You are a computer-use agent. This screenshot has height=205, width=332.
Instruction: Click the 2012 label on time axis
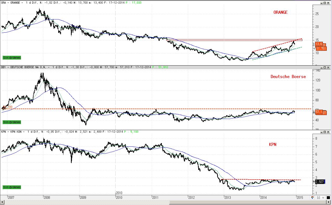(191, 197)
